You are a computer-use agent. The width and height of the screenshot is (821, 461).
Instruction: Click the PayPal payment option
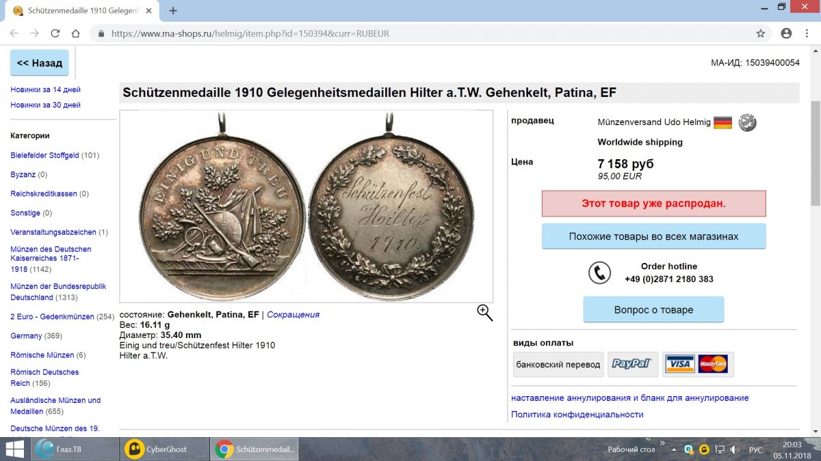click(x=633, y=364)
